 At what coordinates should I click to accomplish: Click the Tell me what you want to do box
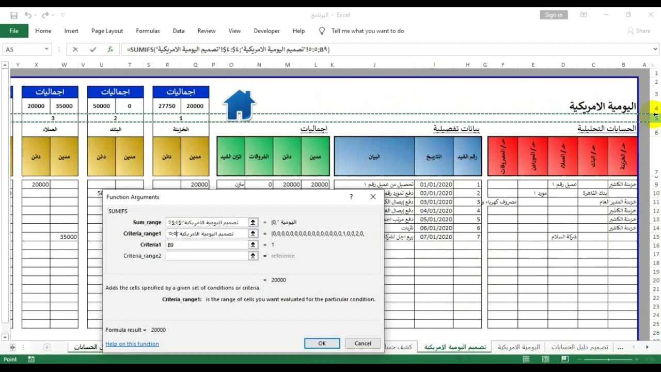[367, 31]
